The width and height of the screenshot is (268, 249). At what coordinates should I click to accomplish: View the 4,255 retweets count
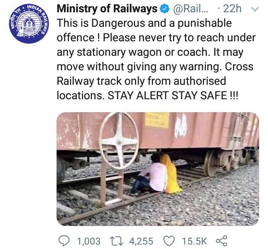(x=141, y=241)
